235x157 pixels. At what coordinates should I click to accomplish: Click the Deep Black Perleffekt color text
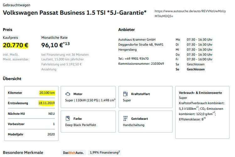tap(81, 125)
